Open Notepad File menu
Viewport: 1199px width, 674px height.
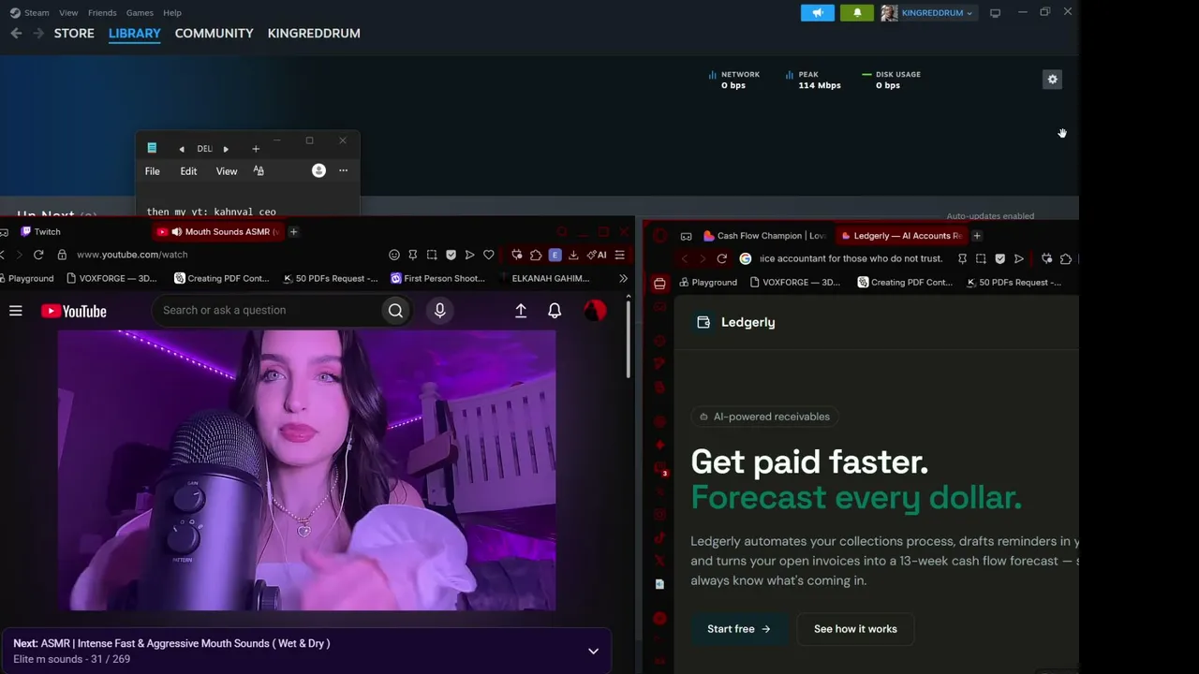pos(153,171)
